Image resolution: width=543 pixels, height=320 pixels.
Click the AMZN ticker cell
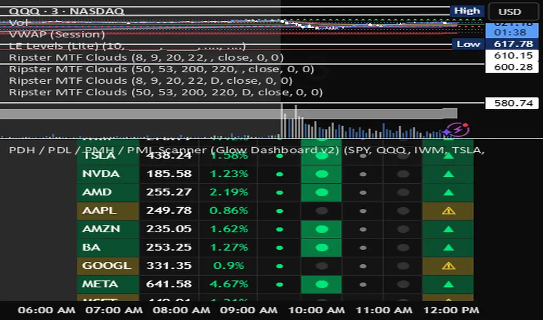108,229
